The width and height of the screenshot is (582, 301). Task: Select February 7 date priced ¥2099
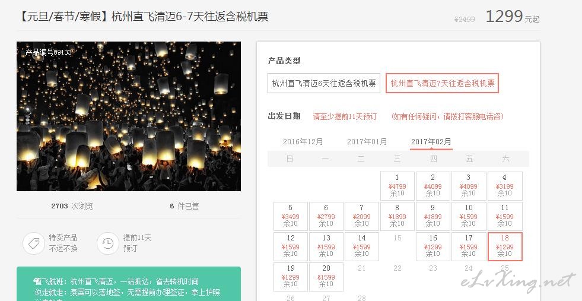361,216
